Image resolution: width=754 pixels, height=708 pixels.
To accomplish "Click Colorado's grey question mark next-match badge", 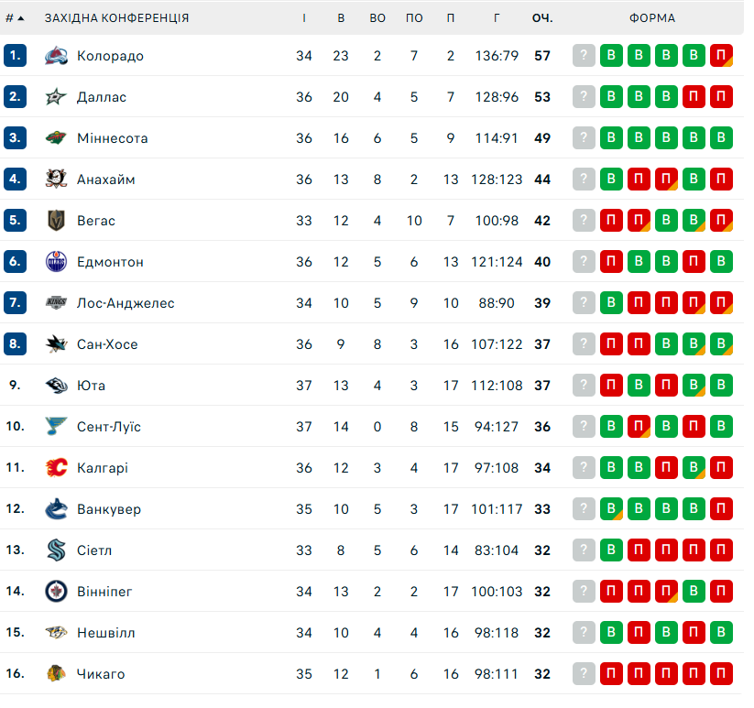I will (585, 56).
